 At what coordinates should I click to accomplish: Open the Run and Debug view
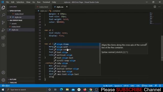3,30
